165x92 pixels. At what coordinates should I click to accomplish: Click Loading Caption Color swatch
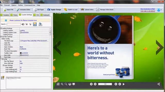point(21,32)
